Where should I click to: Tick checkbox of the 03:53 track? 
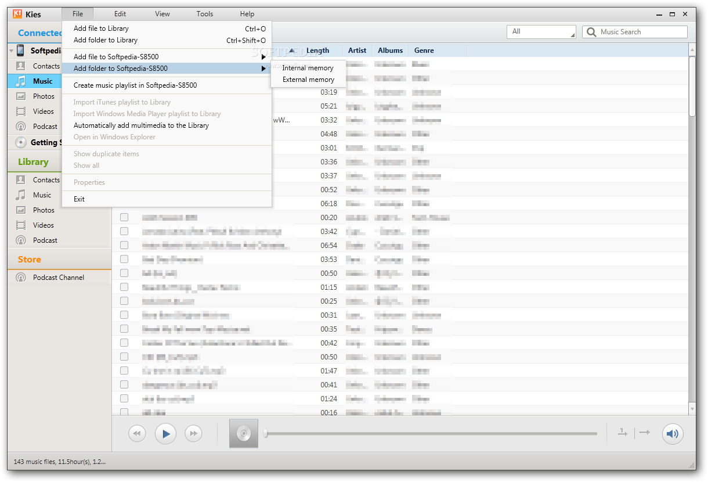pos(124,259)
